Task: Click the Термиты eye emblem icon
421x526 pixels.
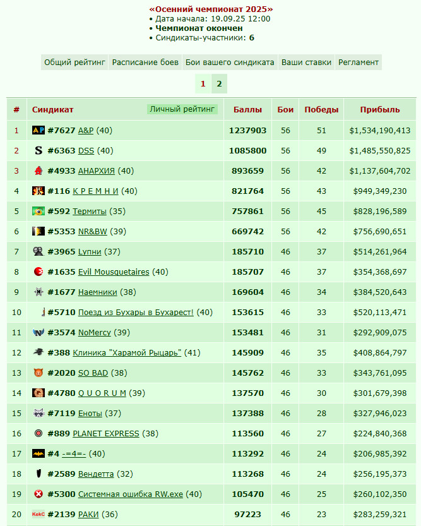Action: [39, 211]
